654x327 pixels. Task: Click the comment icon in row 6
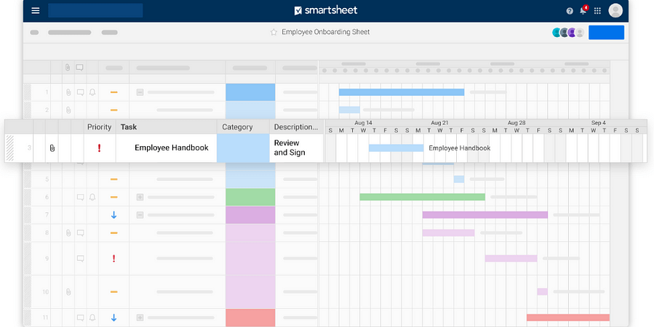81,197
